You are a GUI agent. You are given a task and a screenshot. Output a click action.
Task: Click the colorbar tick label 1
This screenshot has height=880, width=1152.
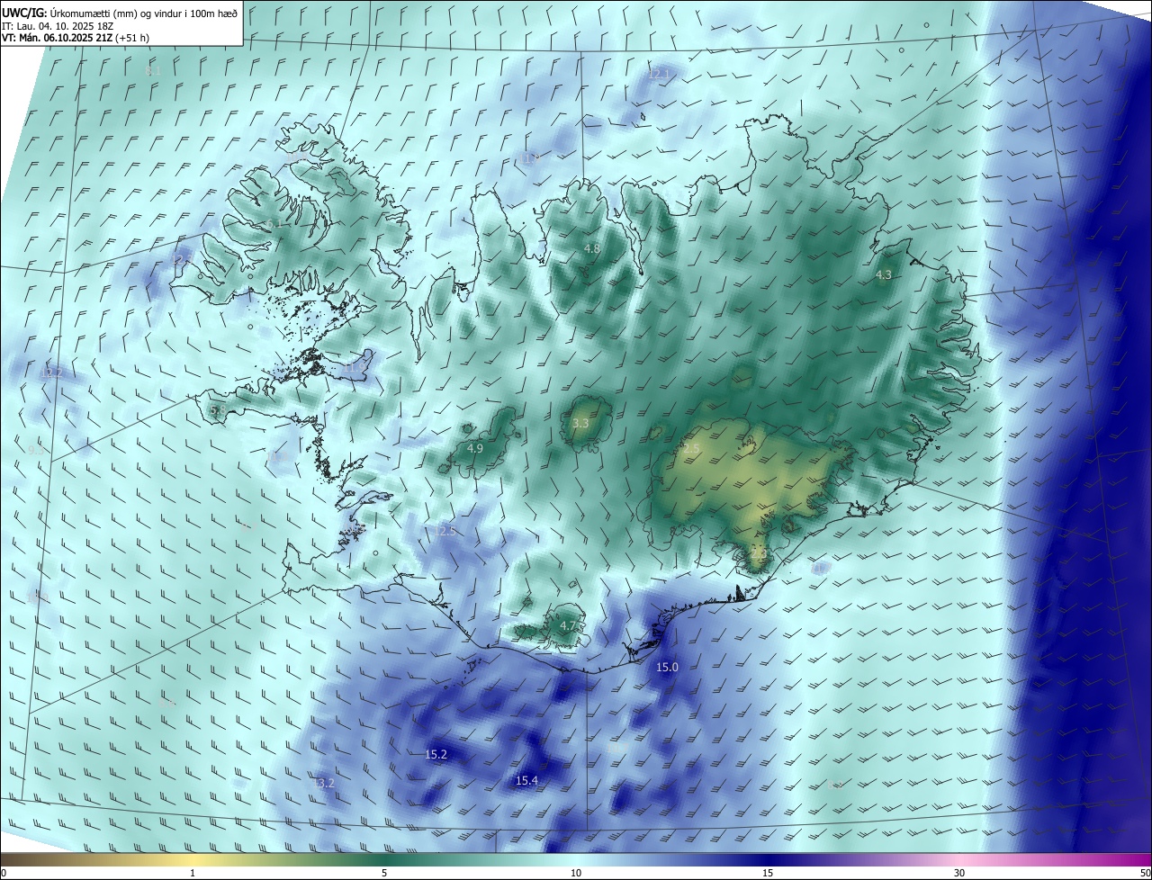(x=193, y=873)
